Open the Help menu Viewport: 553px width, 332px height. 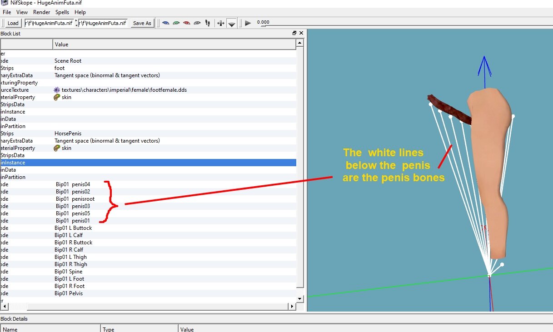[x=80, y=12]
